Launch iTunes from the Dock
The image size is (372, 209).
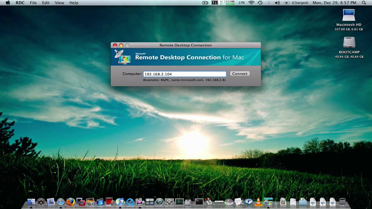click(x=120, y=201)
